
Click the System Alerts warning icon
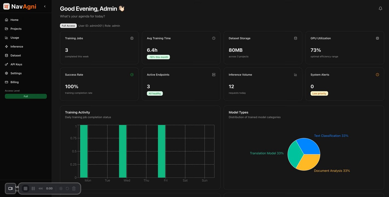click(377, 75)
